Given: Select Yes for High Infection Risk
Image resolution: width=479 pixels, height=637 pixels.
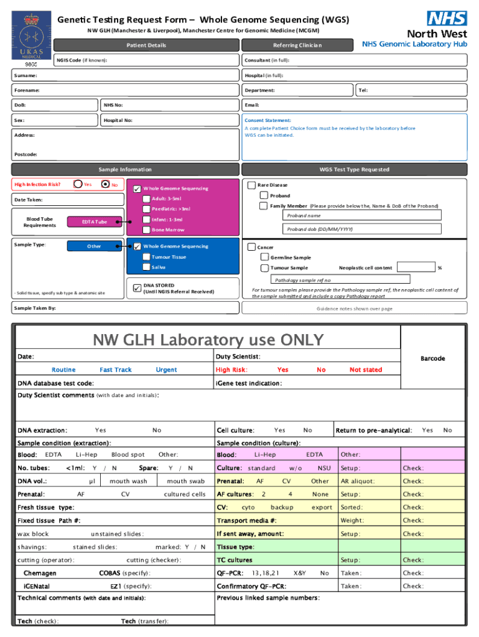Looking at the screenshot, I should coord(78,184).
